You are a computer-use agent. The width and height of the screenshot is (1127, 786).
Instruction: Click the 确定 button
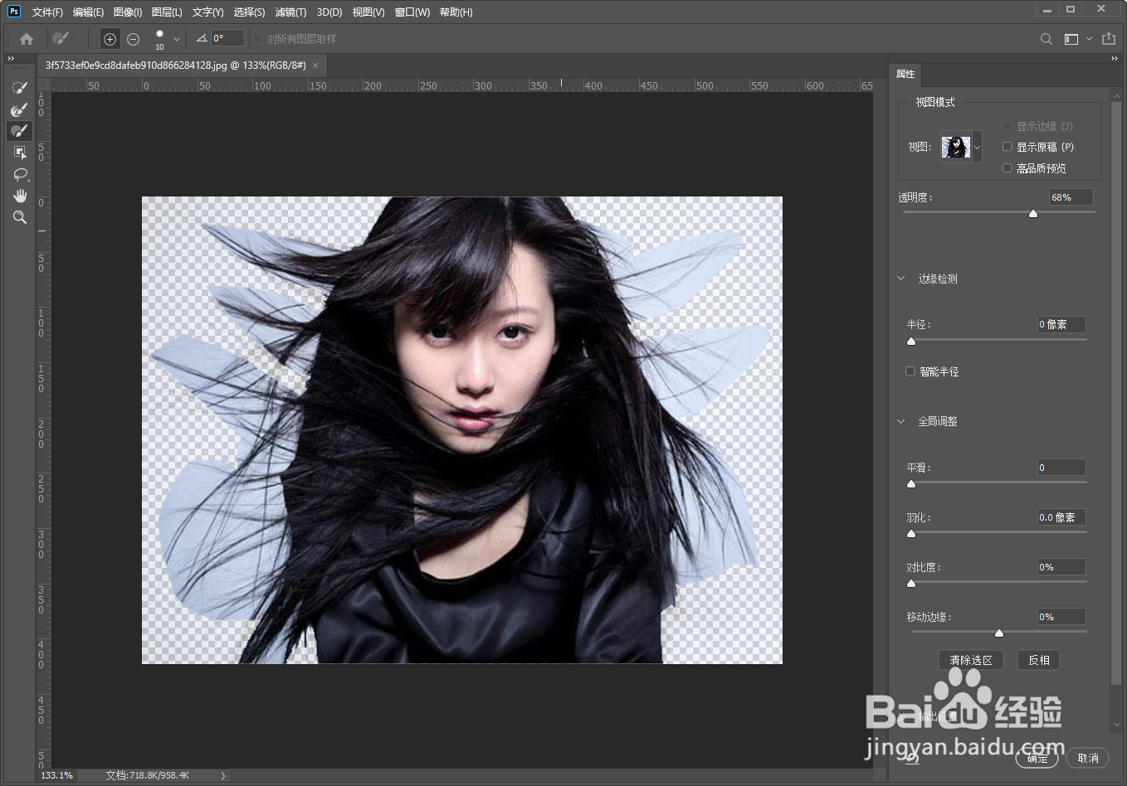[x=1037, y=758]
